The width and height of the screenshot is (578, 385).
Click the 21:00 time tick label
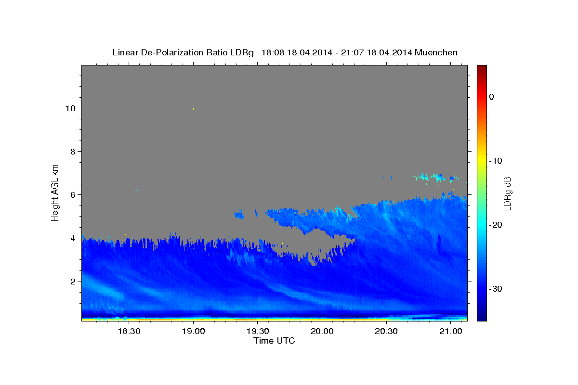(x=450, y=331)
